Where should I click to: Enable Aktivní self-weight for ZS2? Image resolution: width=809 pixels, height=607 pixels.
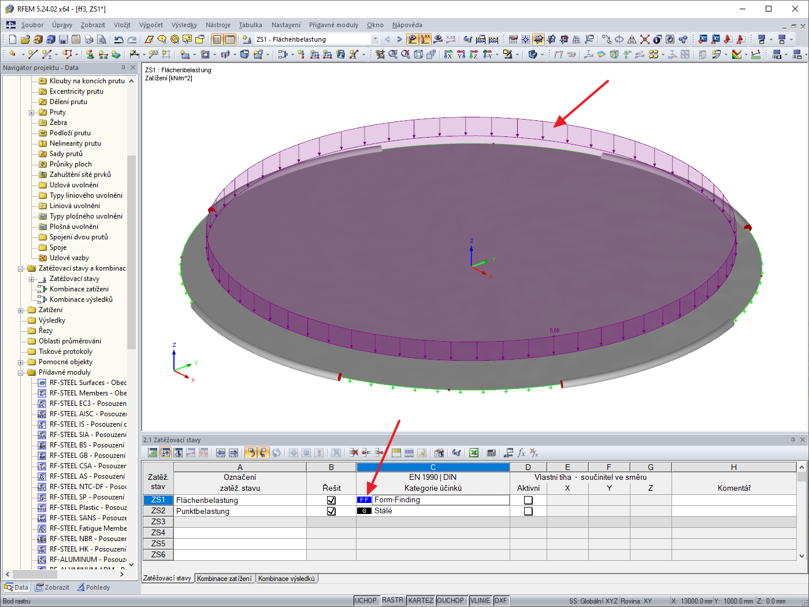pyautogui.click(x=528, y=511)
